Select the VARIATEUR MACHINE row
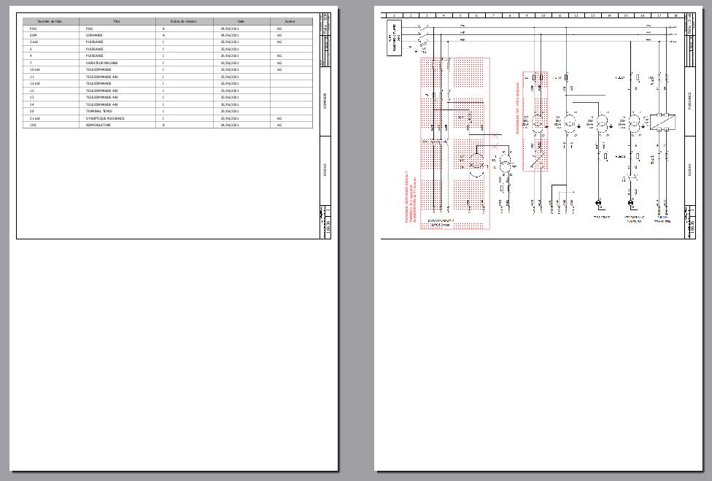712x481 pixels. coord(168,63)
